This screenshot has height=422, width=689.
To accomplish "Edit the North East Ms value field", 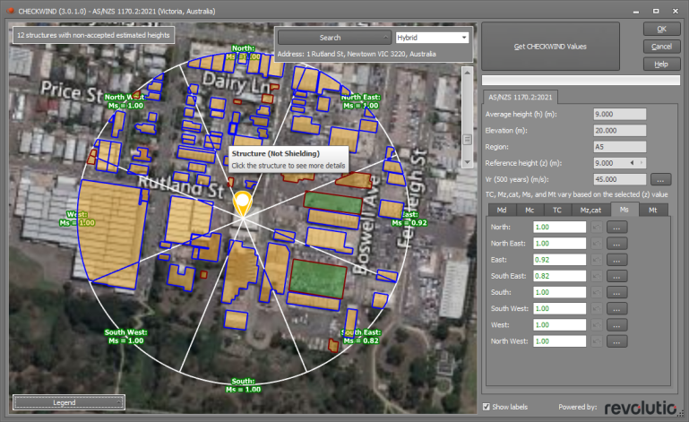I will tap(559, 244).
